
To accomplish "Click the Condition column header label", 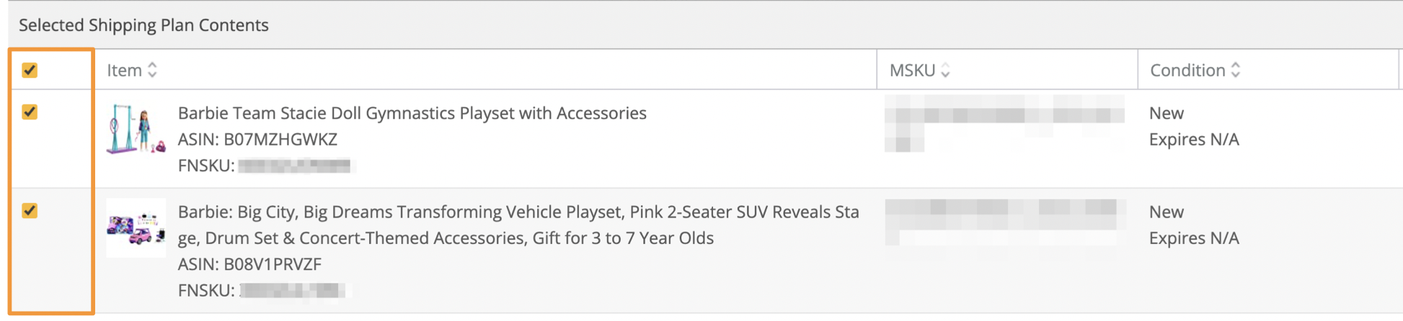I will (x=1187, y=70).
